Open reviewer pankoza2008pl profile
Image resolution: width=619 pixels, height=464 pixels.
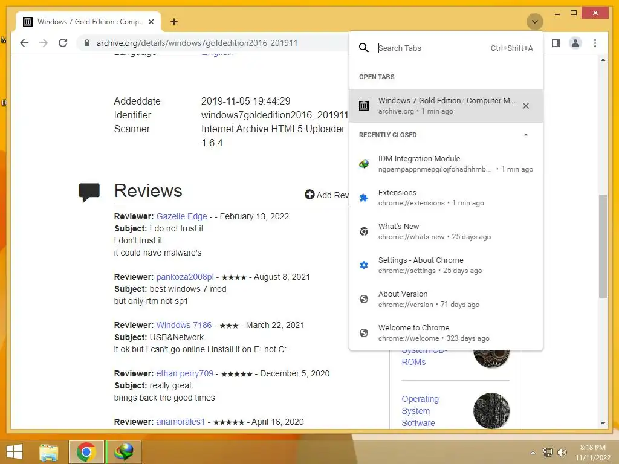click(185, 277)
